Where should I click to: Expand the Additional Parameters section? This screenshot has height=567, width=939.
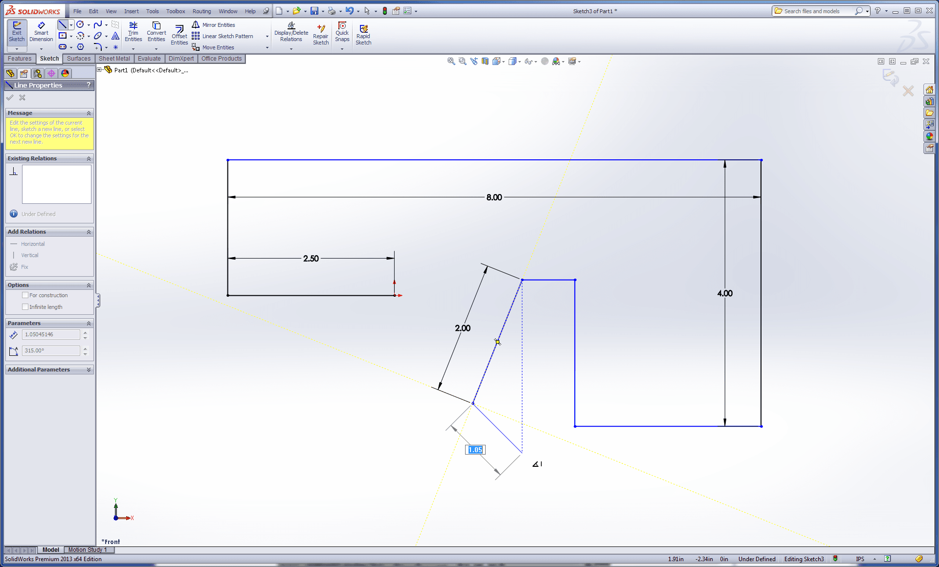coord(89,370)
